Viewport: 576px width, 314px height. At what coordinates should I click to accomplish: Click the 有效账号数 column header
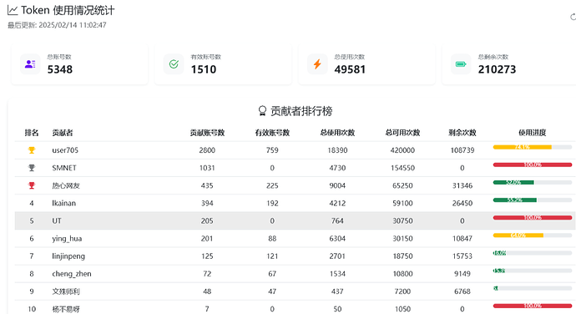pos(272,133)
